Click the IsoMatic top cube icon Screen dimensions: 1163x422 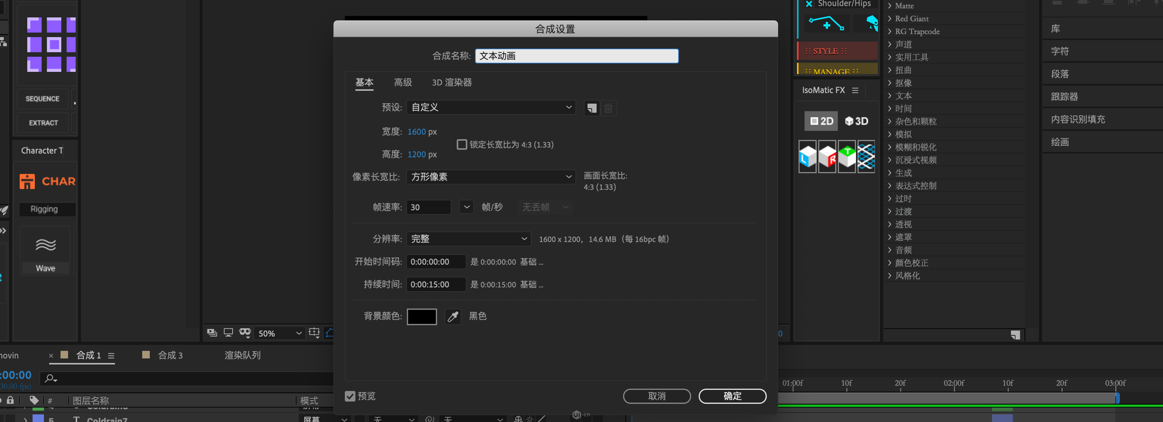click(846, 157)
